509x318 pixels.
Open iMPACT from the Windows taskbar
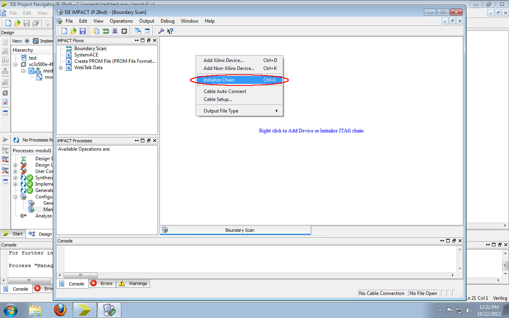[109, 309]
